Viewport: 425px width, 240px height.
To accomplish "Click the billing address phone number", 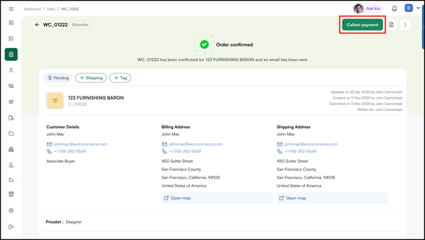I will 185,151.
